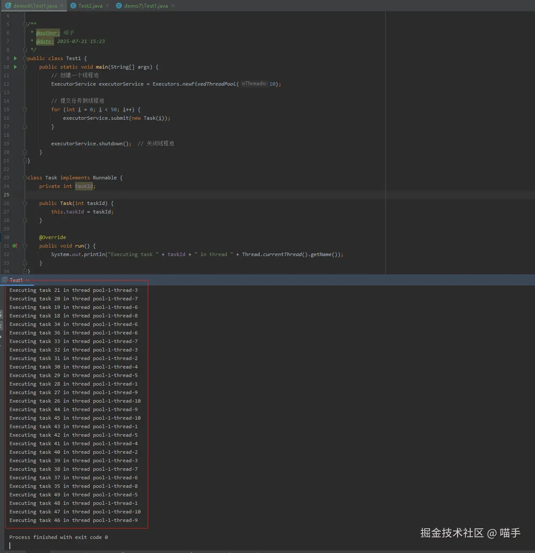The height and width of the screenshot is (553, 535).
Task: Click console line 'Executing task 30'
Action: (74, 367)
